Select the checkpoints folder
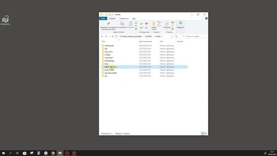The height and width of the screenshot is (156, 277). coord(109,45)
